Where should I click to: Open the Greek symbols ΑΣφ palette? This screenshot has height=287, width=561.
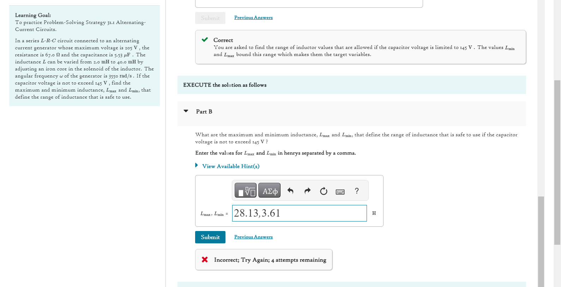tap(270, 191)
